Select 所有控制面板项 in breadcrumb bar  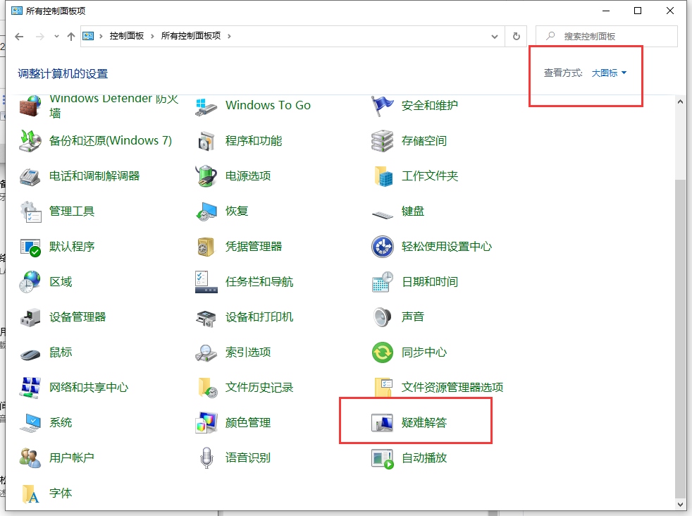click(192, 35)
